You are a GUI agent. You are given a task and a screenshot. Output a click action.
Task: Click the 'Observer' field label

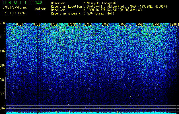coord(58,3)
